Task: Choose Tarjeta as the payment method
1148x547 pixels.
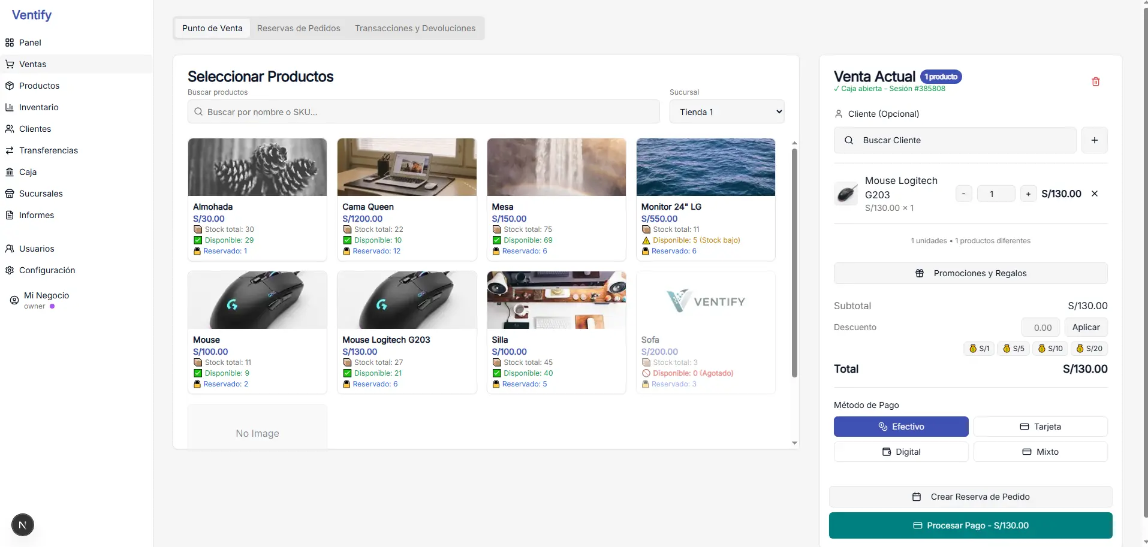Action: 1040,427
